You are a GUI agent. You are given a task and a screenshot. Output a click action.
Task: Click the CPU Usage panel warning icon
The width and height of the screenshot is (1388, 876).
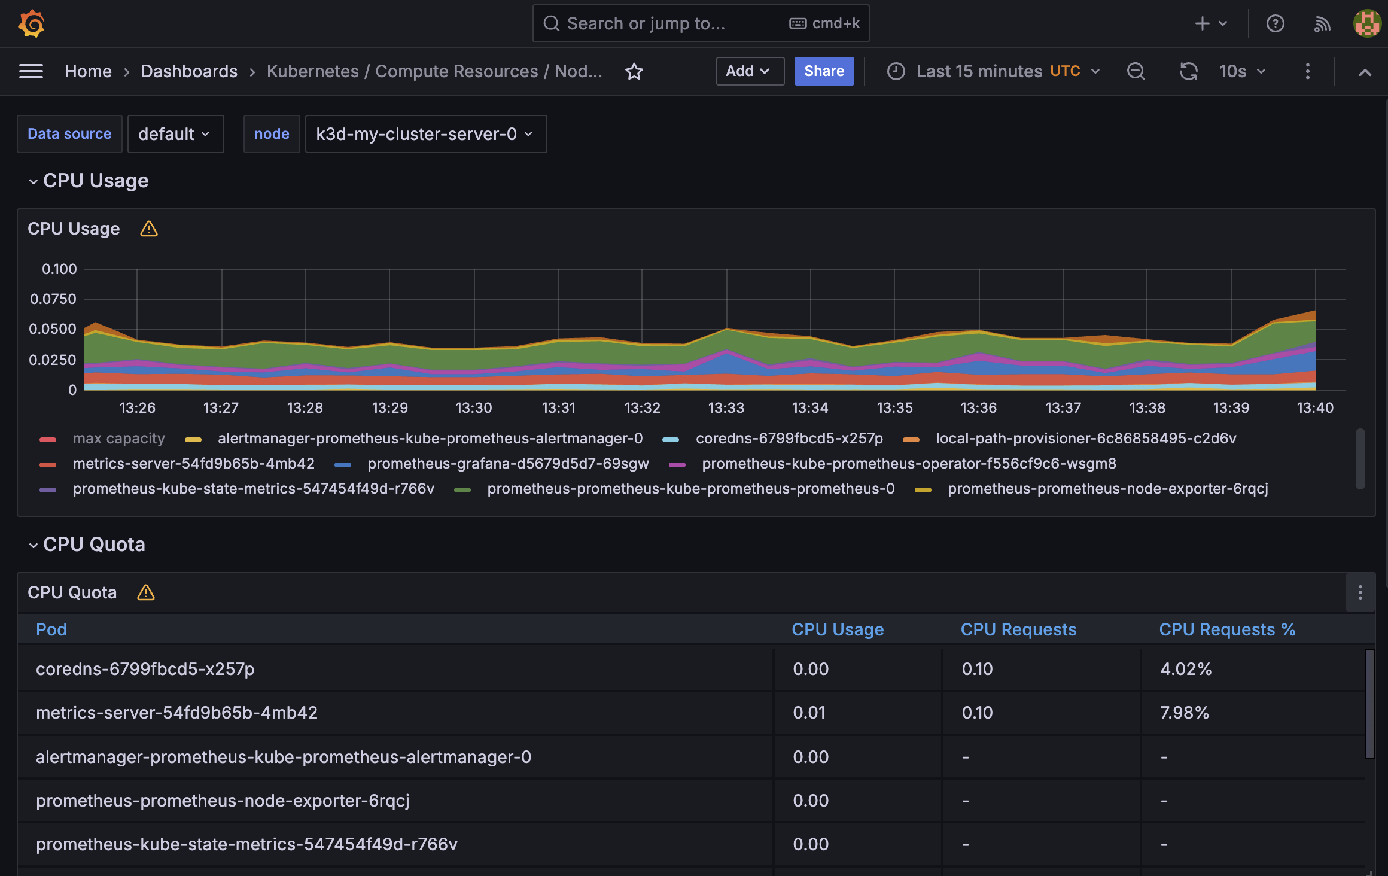(x=149, y=229)
